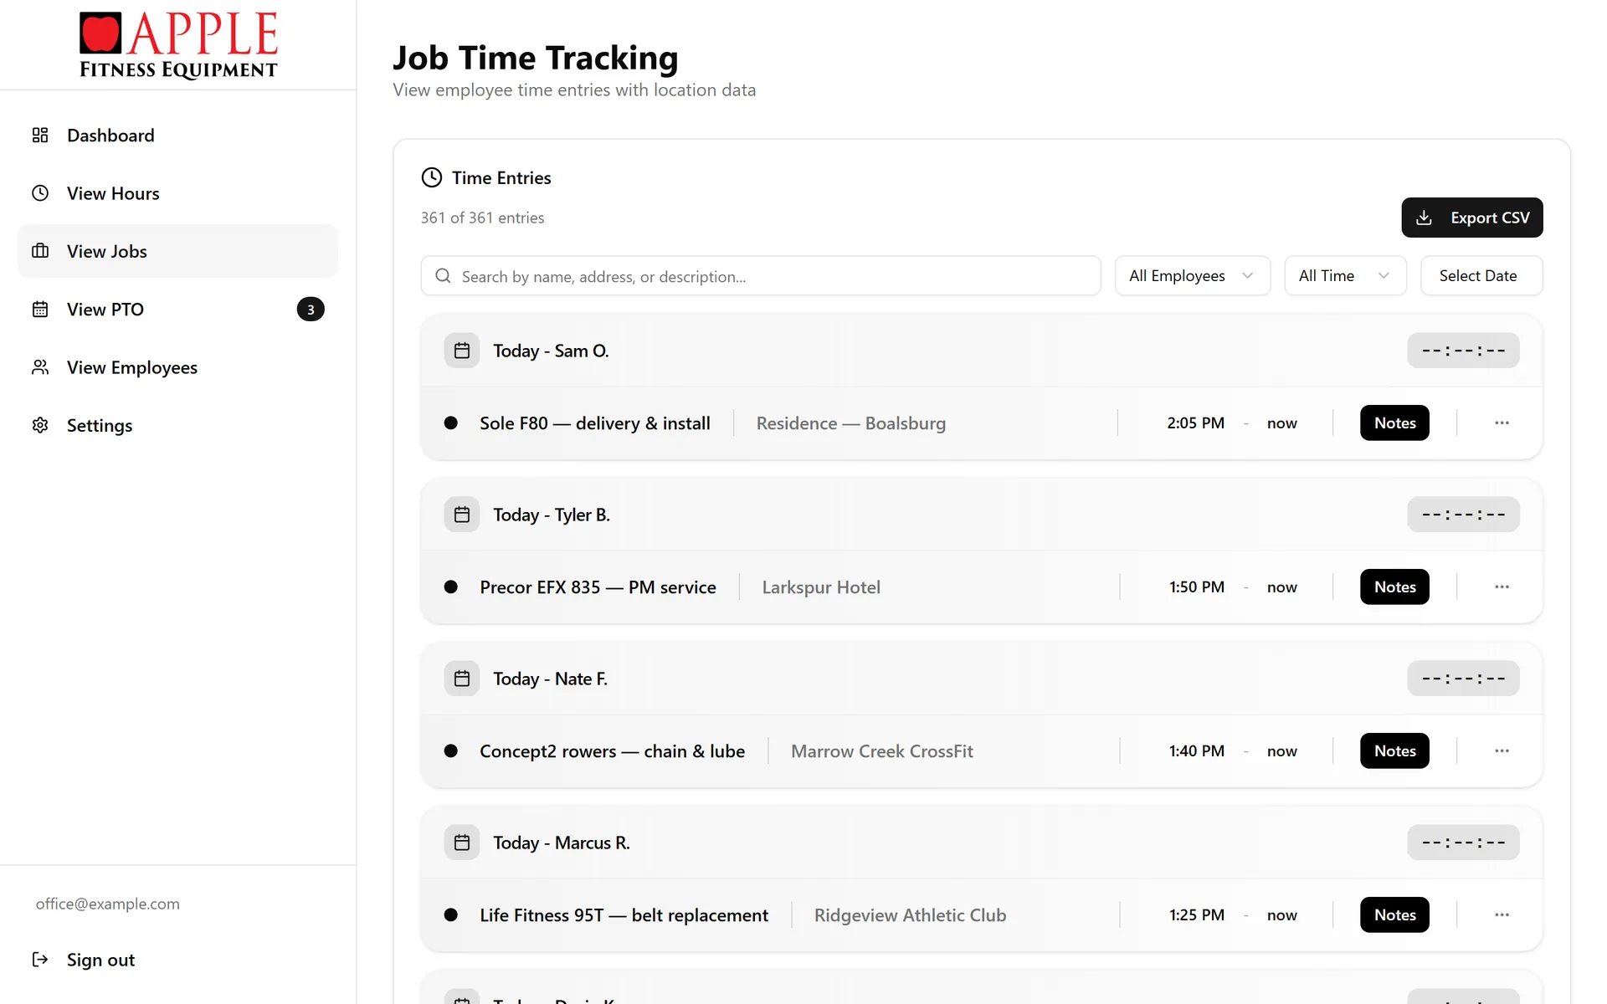Click Marcus R.'s duration timer

[1463, 843]
